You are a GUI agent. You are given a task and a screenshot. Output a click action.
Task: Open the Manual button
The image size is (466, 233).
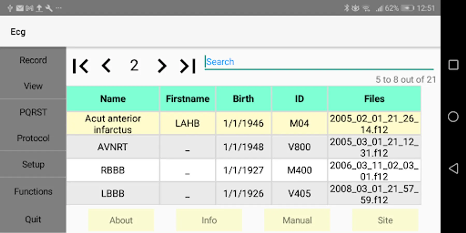tap(297, 220)
